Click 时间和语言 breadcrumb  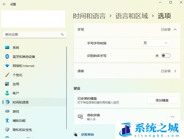tap(89, 16)
